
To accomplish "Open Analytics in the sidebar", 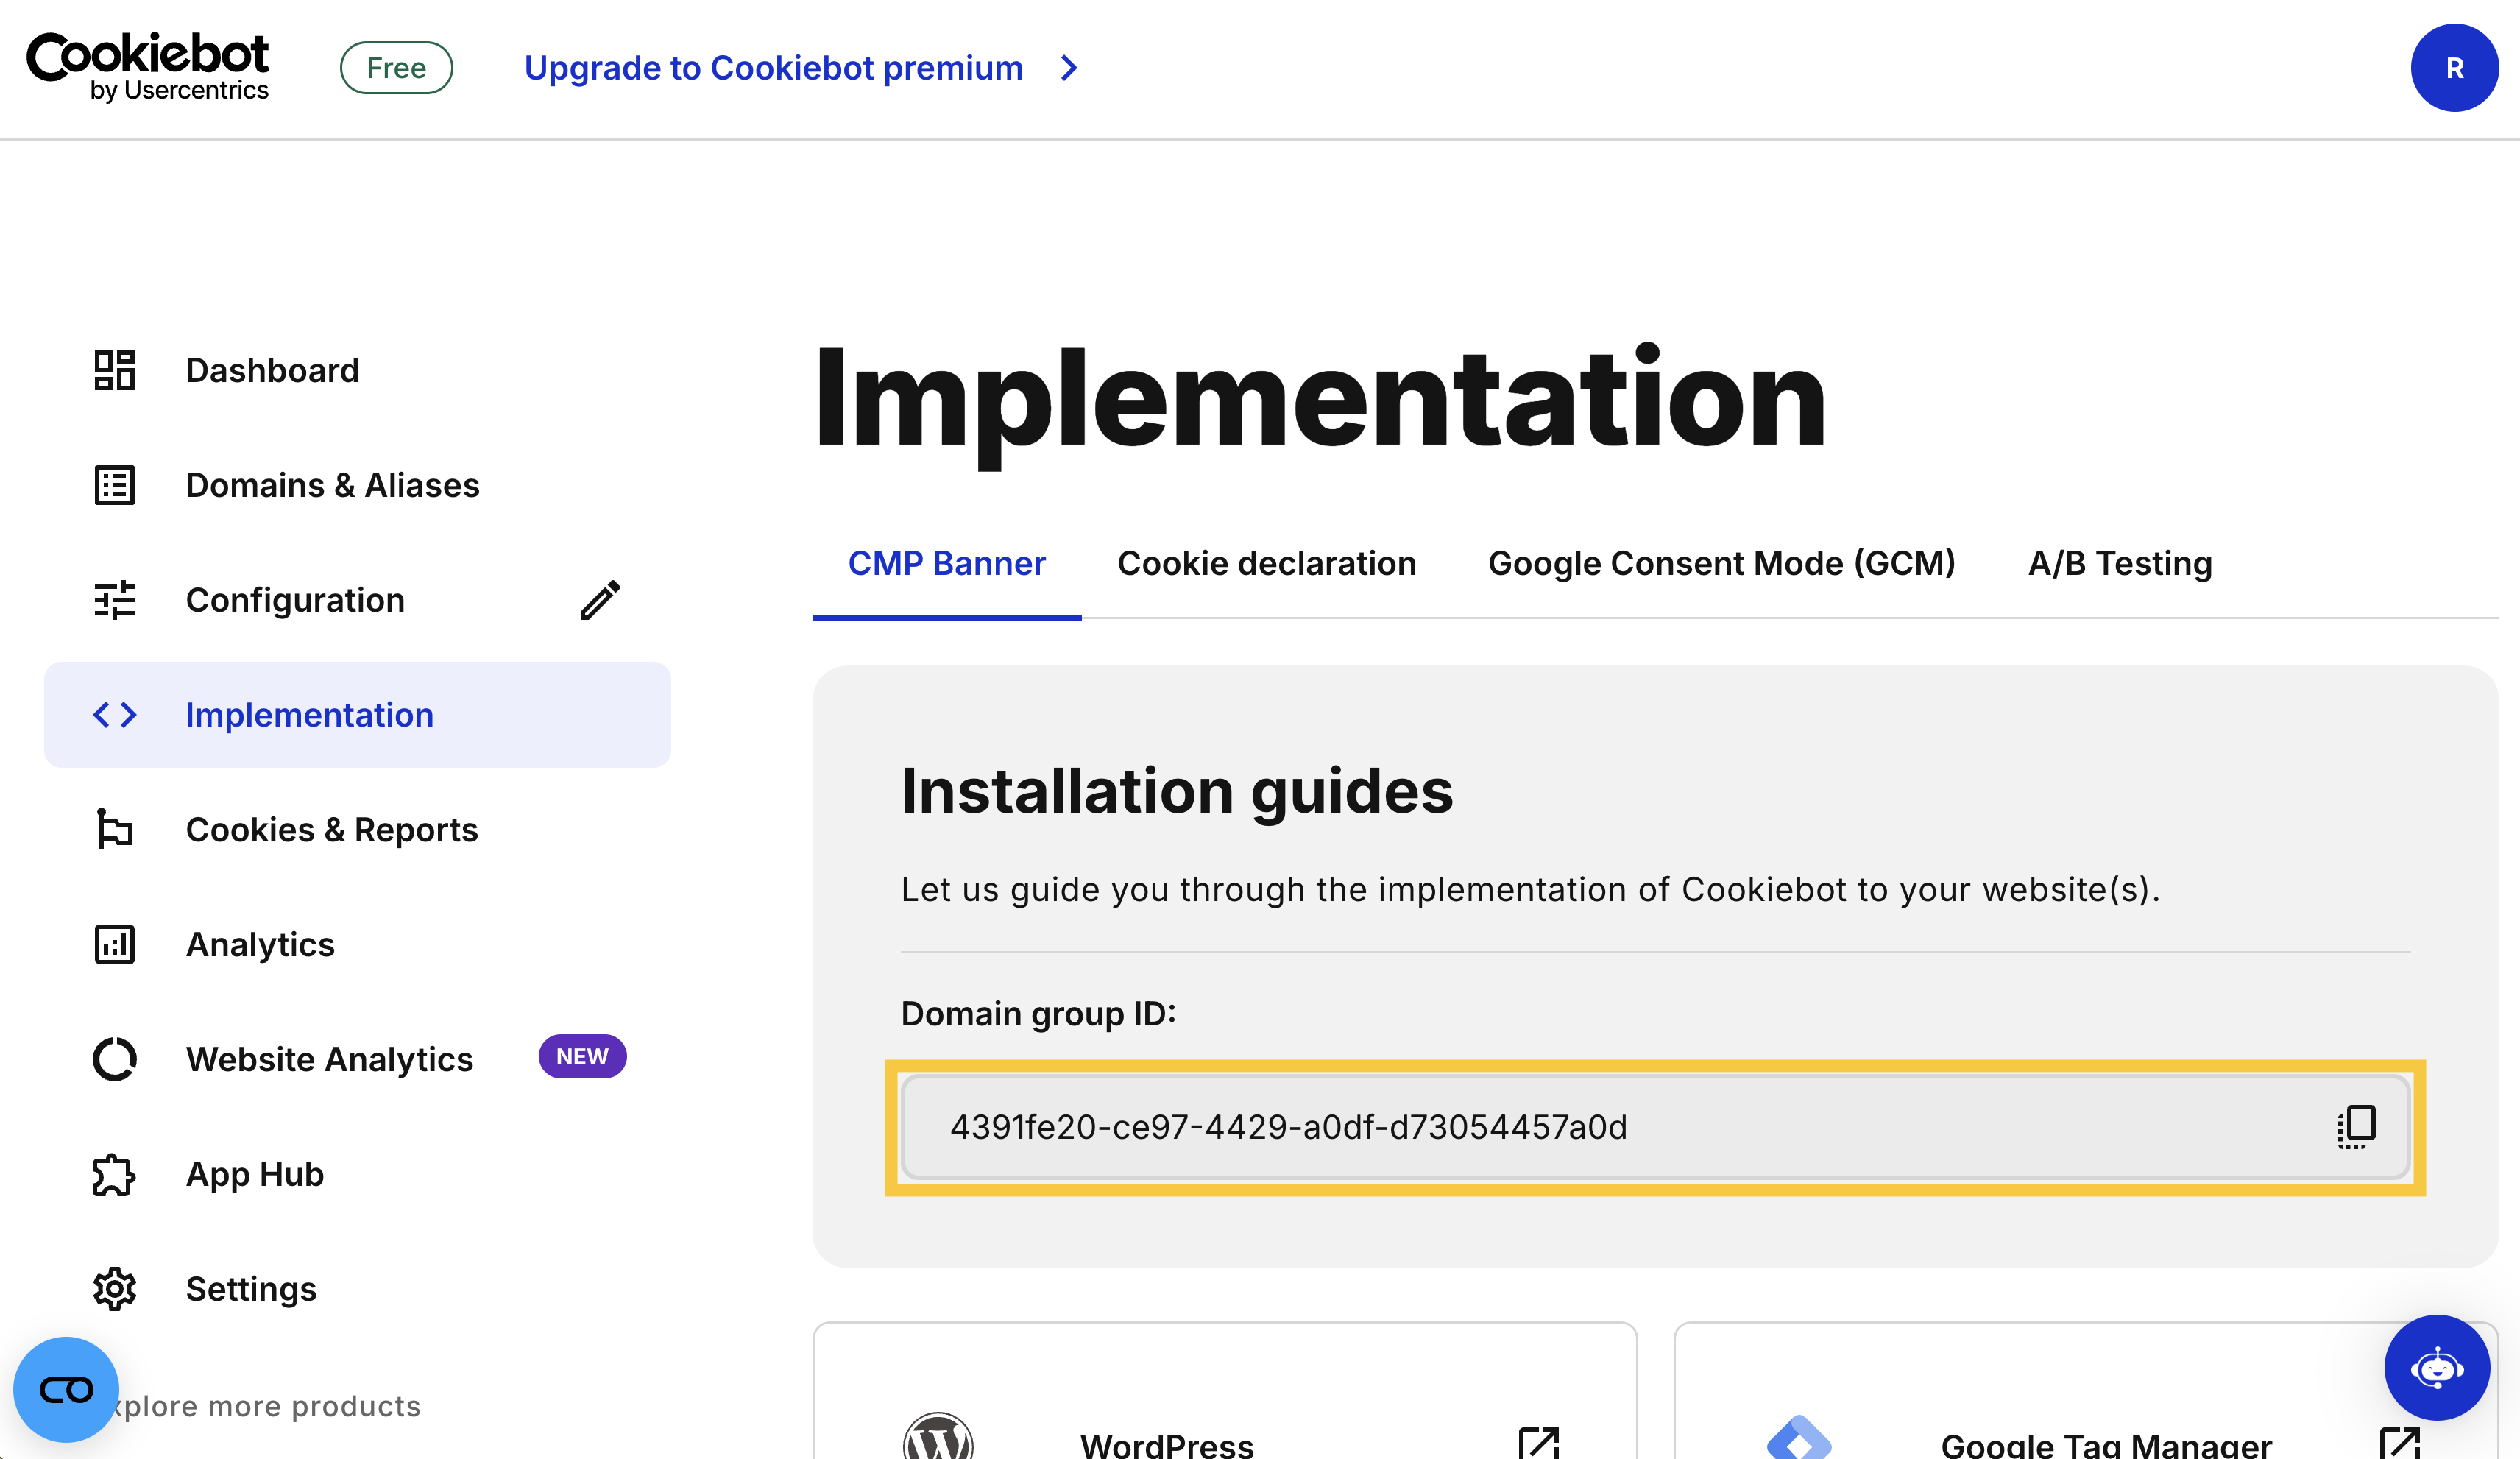I will tap(260, 944).
